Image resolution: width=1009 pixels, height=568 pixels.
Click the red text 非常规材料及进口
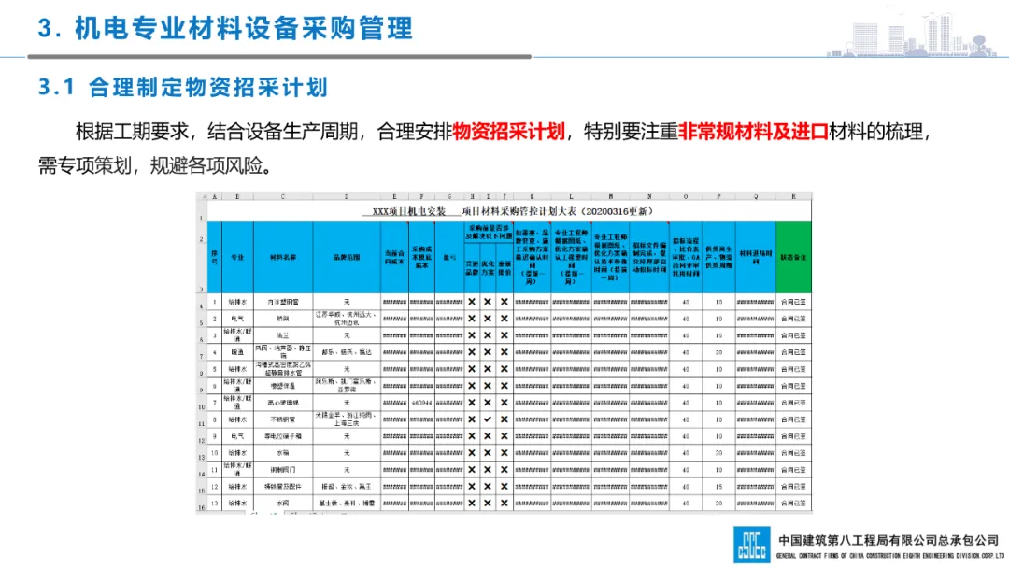click(753, 132)
